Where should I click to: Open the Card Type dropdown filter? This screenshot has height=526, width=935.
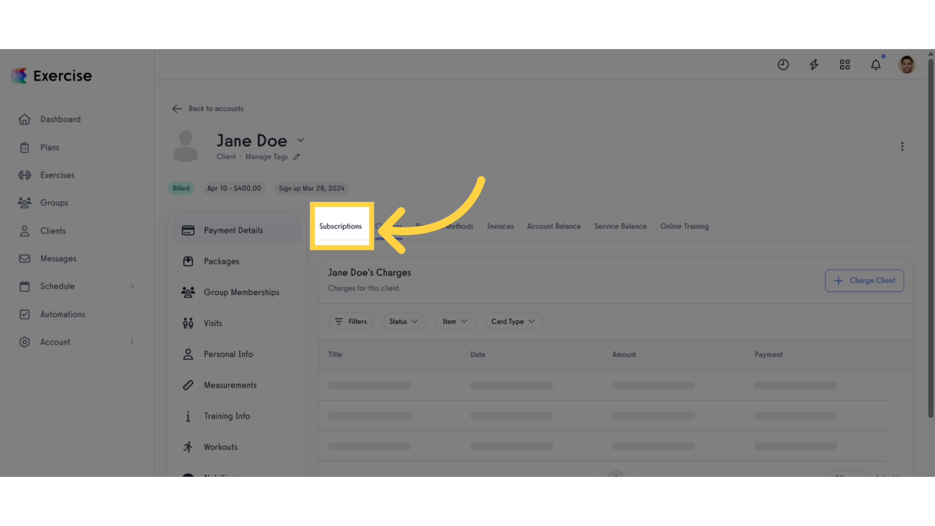tap(514, 321)
